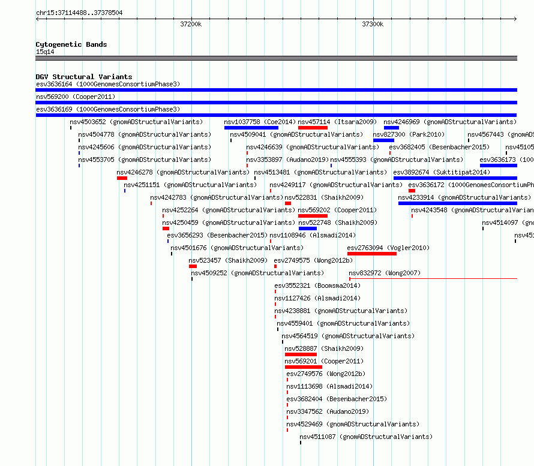Select nsv4251151 variant label
The width and height of the screenshot is (534, 466).
coord(190,185)
